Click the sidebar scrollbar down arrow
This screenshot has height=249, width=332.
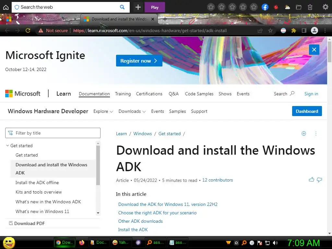pyautogui.click(x=98, y=213)
